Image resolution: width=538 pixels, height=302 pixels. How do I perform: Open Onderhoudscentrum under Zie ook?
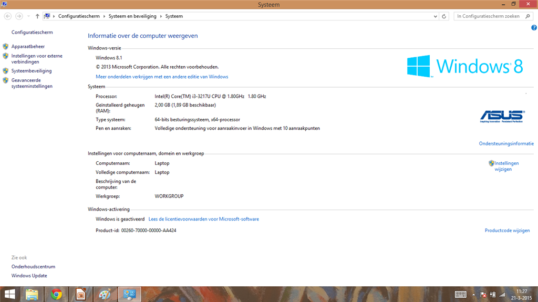point(33,267)
